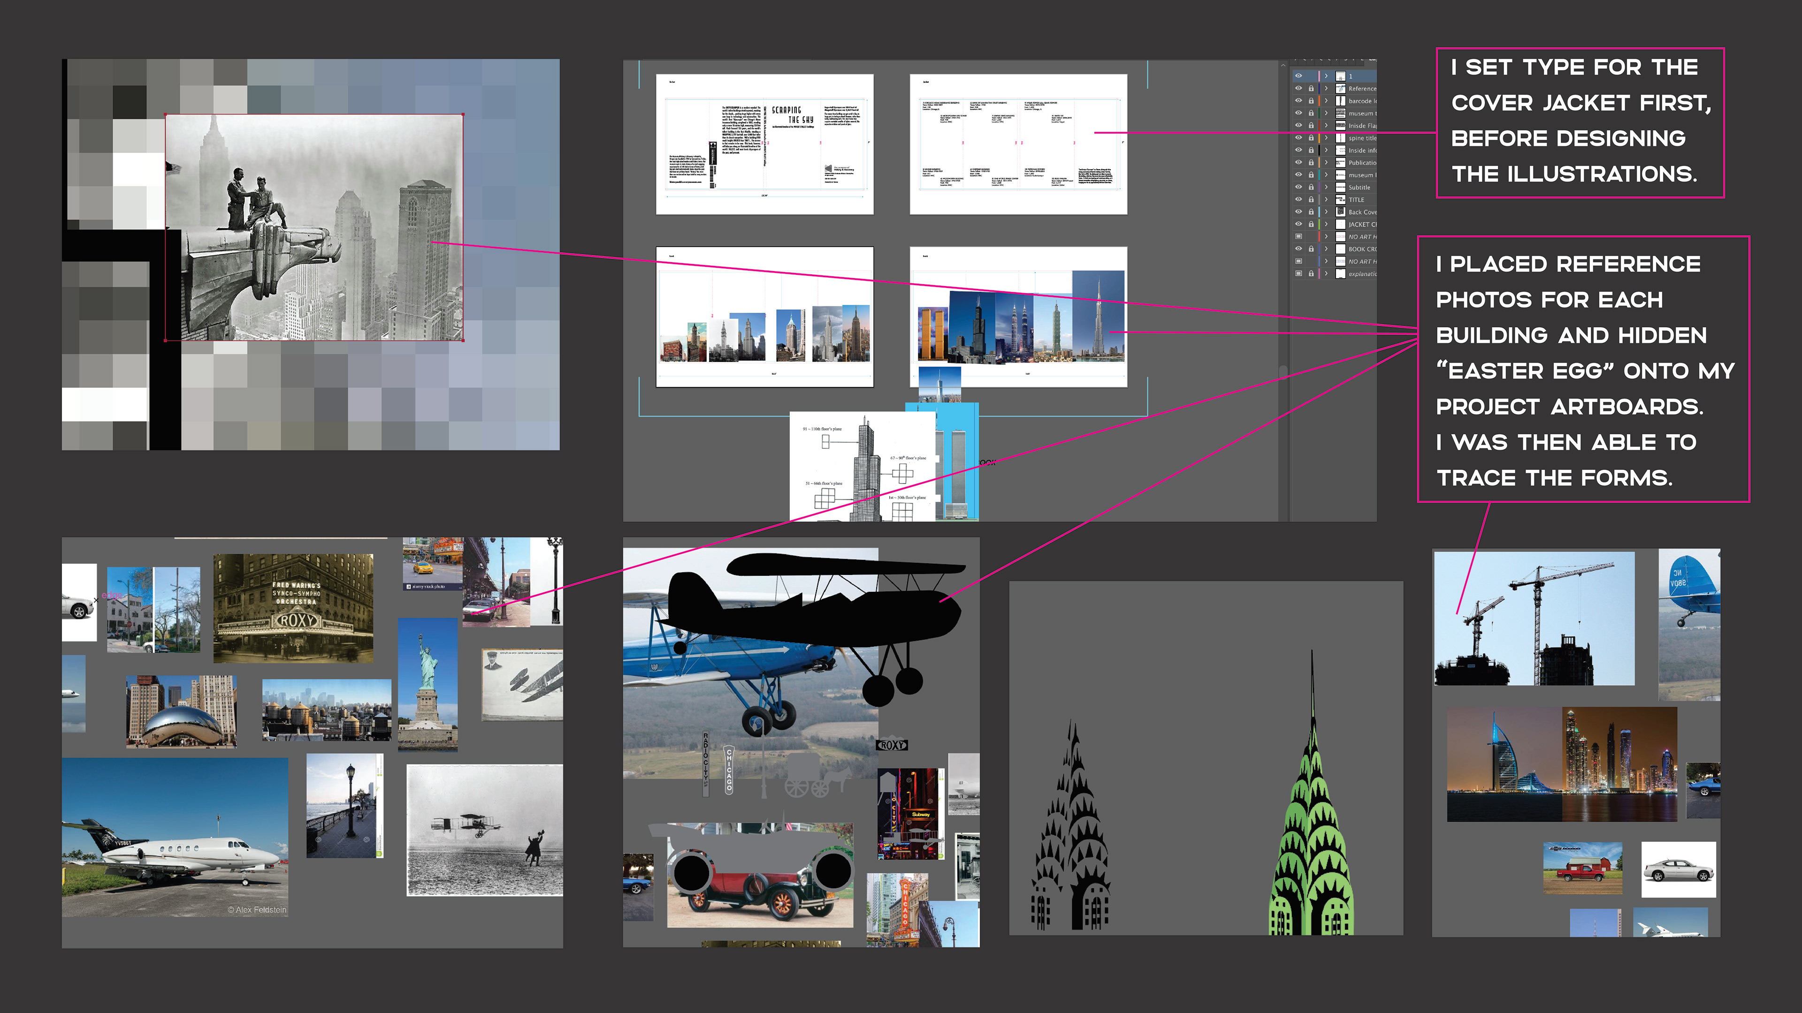Select the Publication layer name
This screenshot has width=1802, height=1013.
click(x=1361, y=163)
